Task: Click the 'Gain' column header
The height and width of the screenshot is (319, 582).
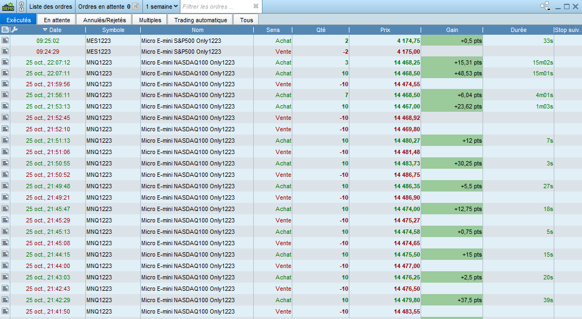Action: coord(452,30)
